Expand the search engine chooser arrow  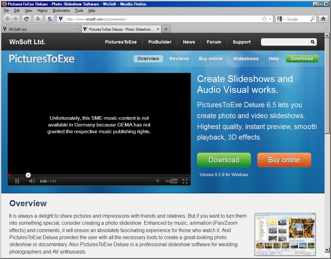pos(284,19)
